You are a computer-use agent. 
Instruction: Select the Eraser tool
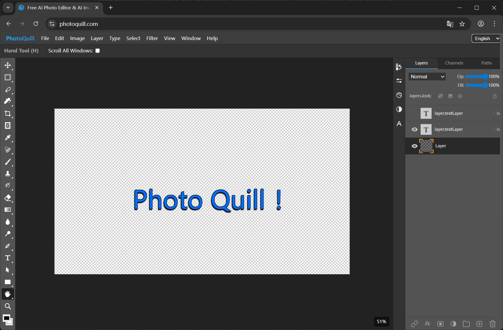[x=8, y=198]
